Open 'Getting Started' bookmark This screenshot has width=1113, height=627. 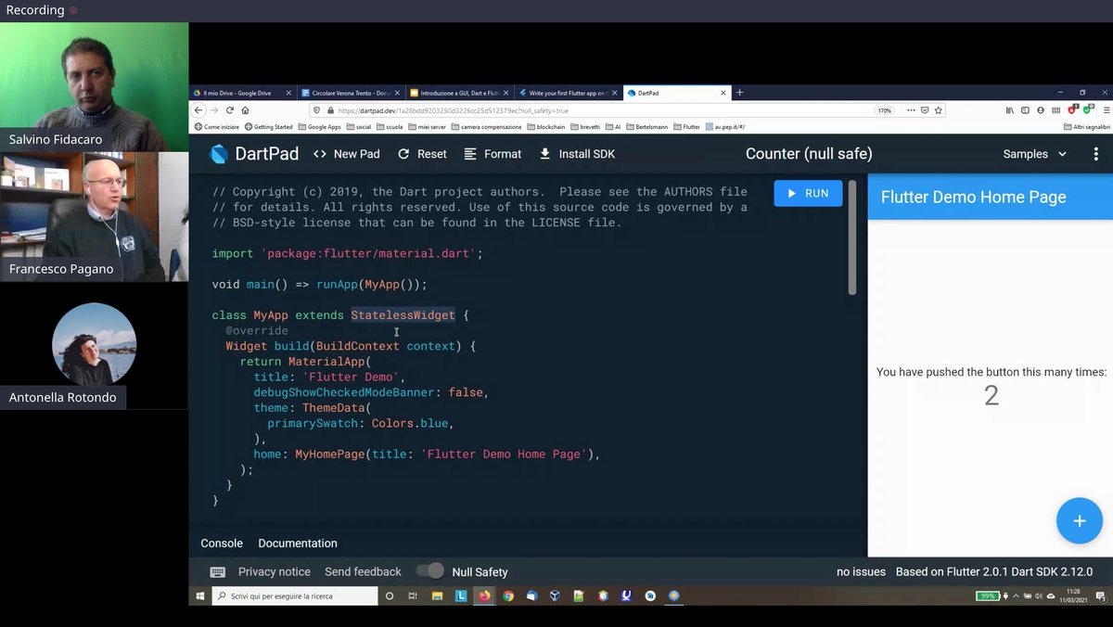[x=268, y=127]
